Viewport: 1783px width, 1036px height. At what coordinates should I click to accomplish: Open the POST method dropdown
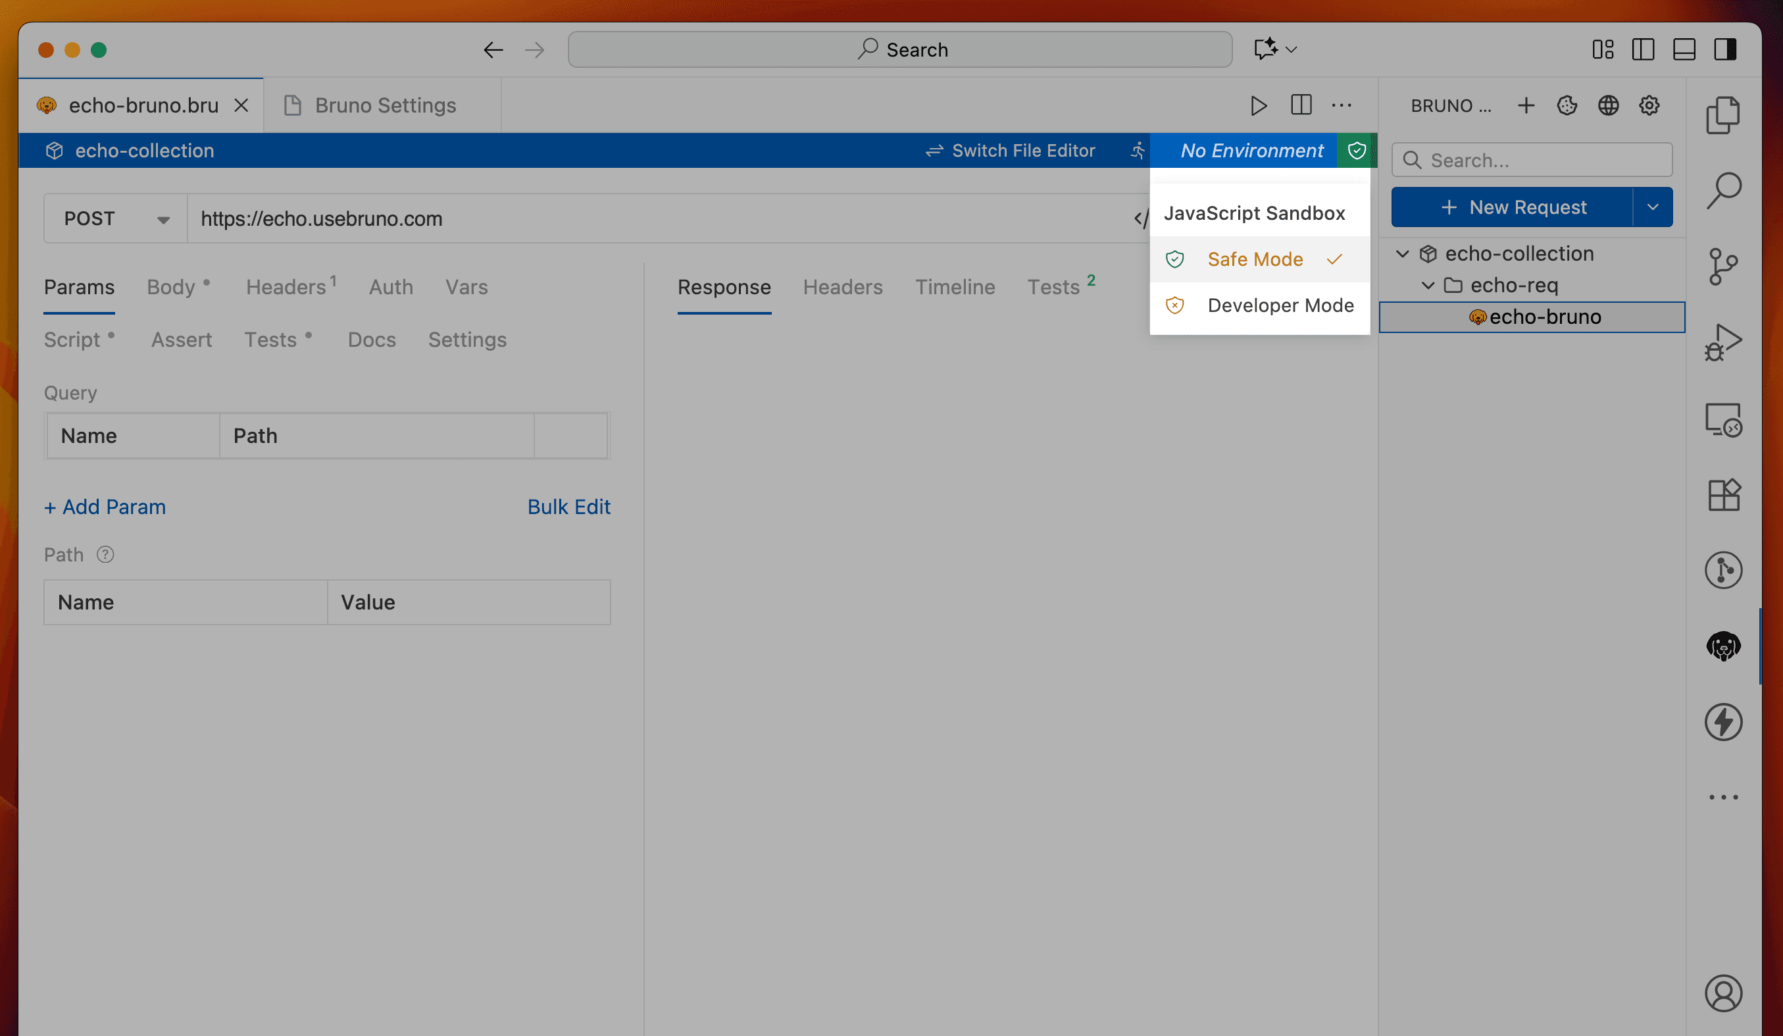[114, 219]
